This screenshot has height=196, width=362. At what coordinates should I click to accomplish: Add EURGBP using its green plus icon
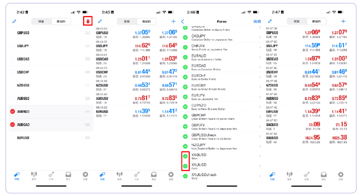185,87
